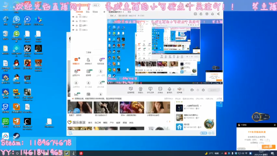Add a camera source from the bottom bar
This screenshot has height=156, width=277.
coord(140,90)
